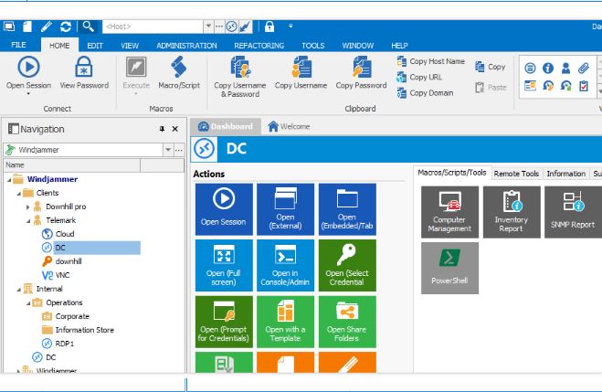
Task: Click the Computer Management tool tile
Action: click(x=449, y=212)
